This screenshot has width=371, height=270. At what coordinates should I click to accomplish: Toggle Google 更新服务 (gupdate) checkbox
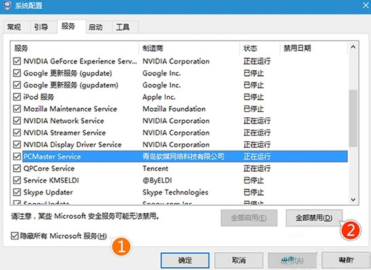17,73
